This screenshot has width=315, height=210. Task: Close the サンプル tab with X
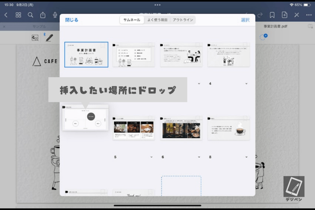4,26
